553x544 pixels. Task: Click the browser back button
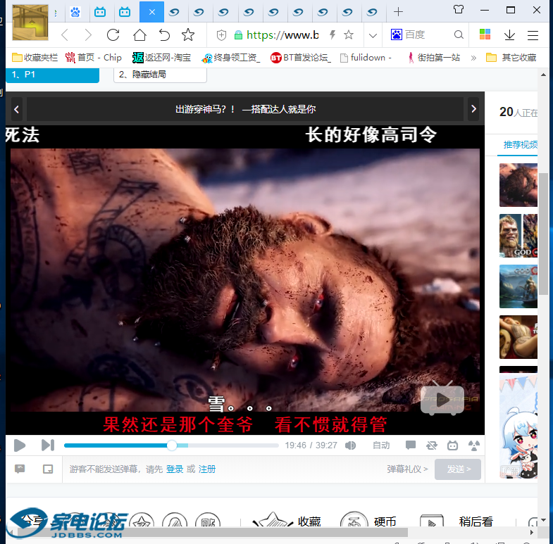[x=65, y=35]
